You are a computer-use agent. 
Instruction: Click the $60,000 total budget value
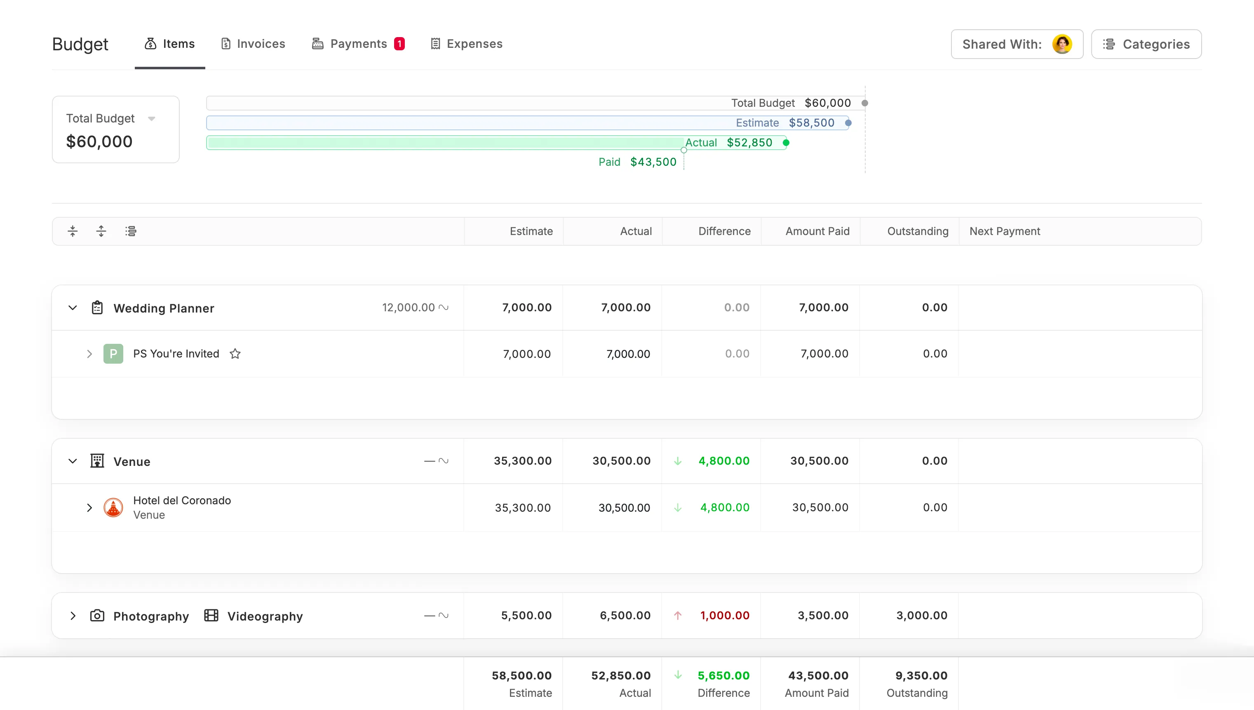99,141
